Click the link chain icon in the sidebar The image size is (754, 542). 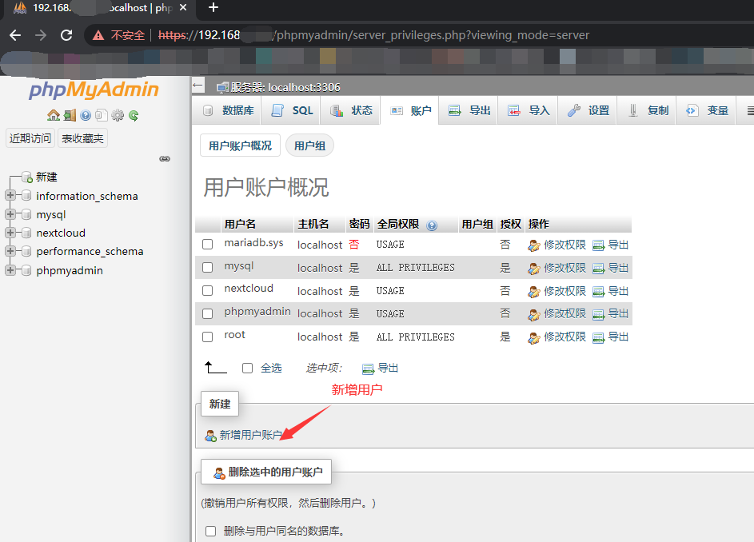165,159
